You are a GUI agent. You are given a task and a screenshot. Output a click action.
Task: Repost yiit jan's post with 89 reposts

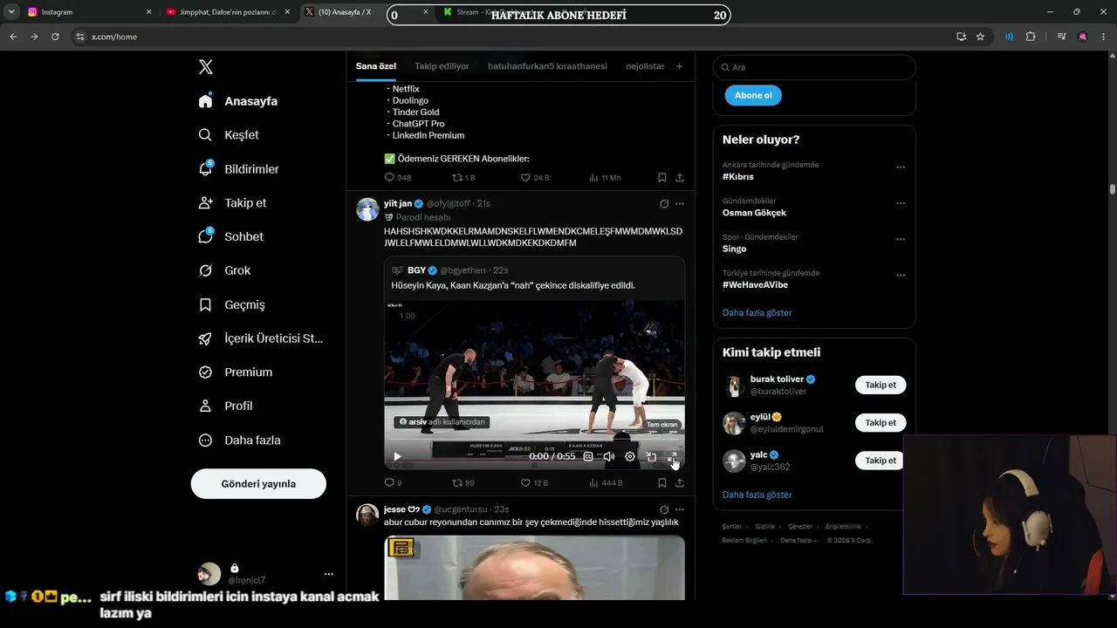(x=463, y=482)
